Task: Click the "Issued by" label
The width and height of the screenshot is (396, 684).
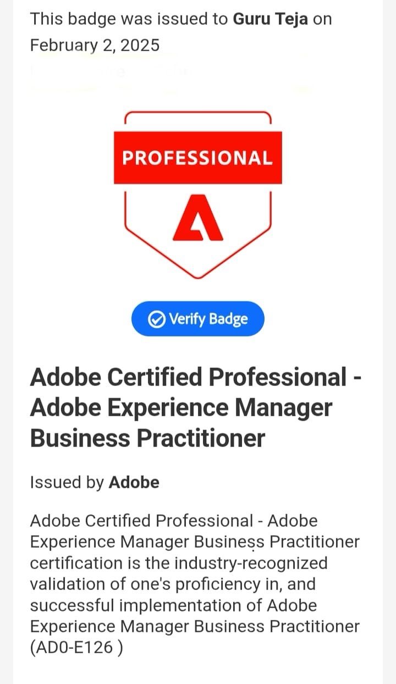Action: point(67,482)
